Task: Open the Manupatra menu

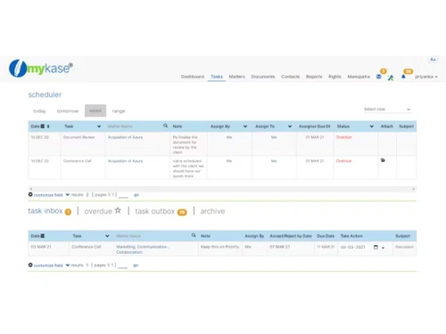Action: click(359, 77)
